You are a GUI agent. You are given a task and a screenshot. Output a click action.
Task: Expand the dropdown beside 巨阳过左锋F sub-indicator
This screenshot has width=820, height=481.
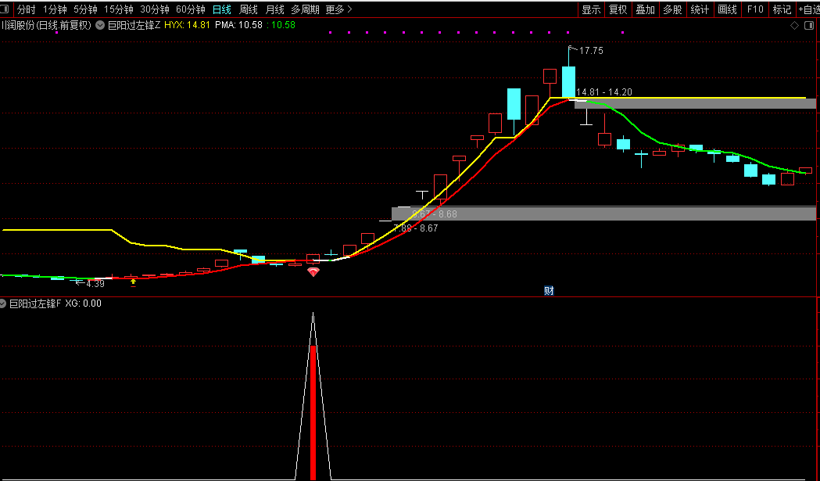pos(3,303)
